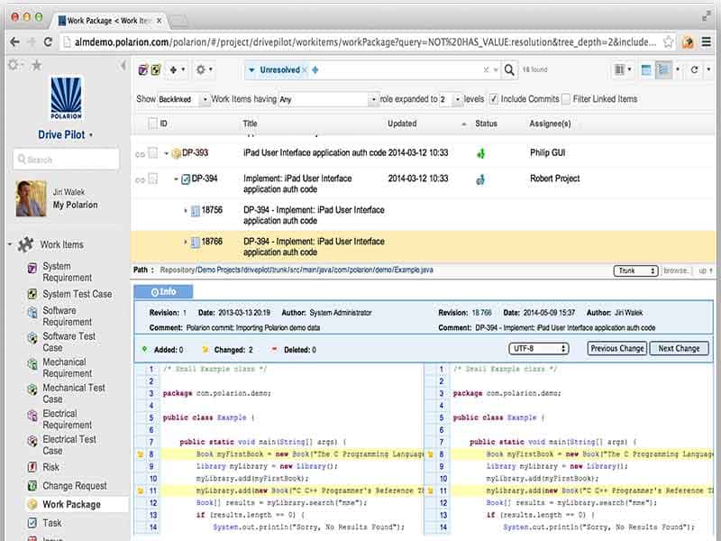Select the Risk icon in the sidebar
This screenshot has height=541, width=721.
click(32, 468)
